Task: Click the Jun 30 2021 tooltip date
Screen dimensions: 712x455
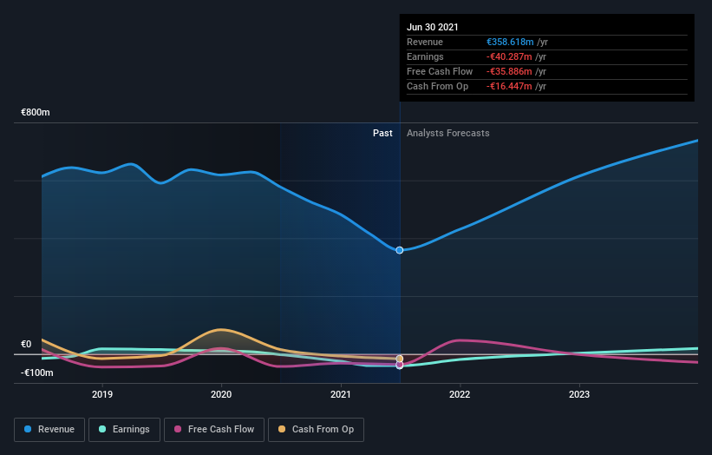Action: [432, 27]
